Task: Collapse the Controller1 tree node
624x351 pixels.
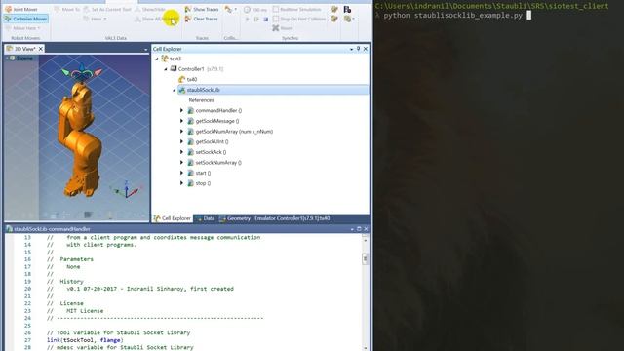Action: (x=166, y=69)
